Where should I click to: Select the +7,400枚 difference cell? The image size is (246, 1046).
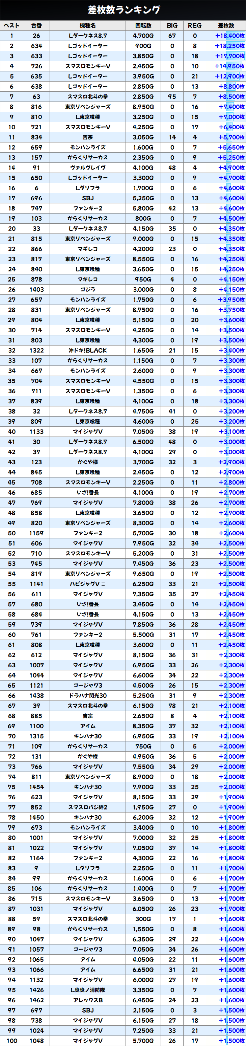[x=226, y=107]
